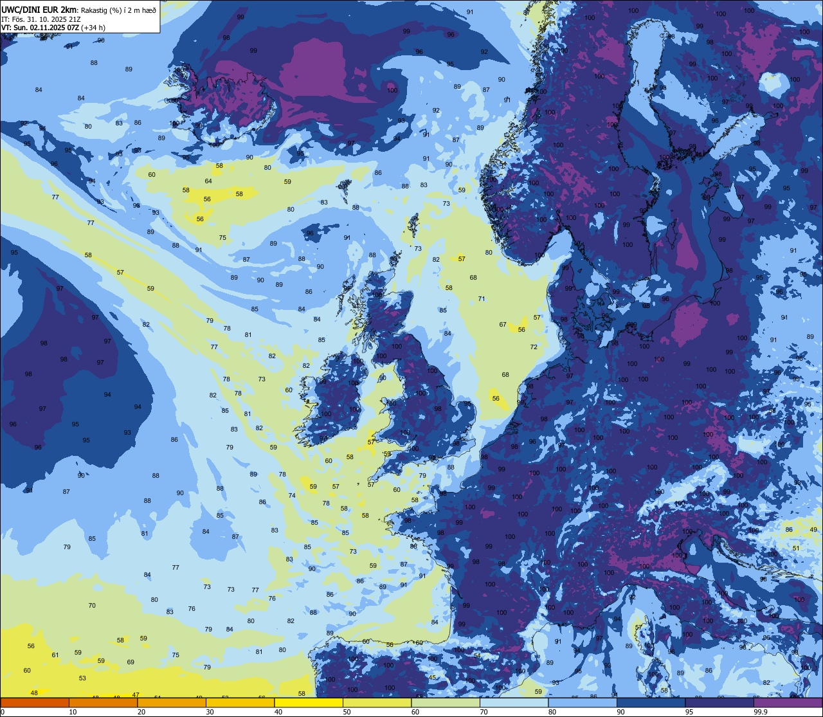The height and width of the screenshot is (717, 823).
Task: Click the legend scale label "50"
Action: [x=347, y=712]
